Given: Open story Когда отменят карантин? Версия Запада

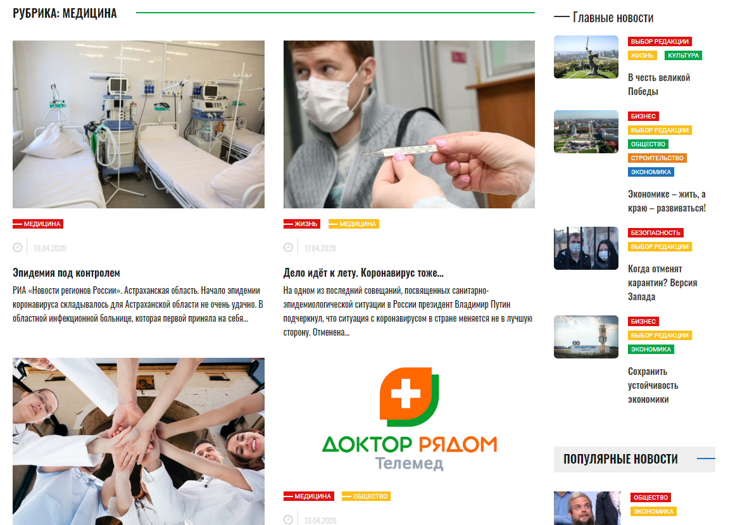Looking at the screenshot, I should click(x=663, y=283).
